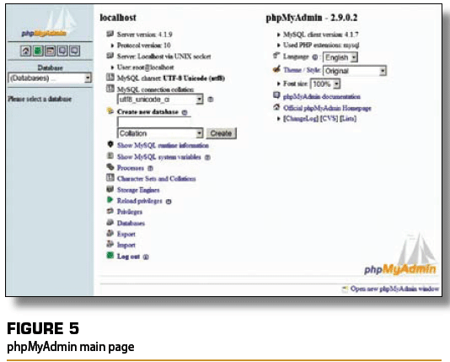Click the Official Homepage house icon
450x362 pixels.
(x=276, y=107)
